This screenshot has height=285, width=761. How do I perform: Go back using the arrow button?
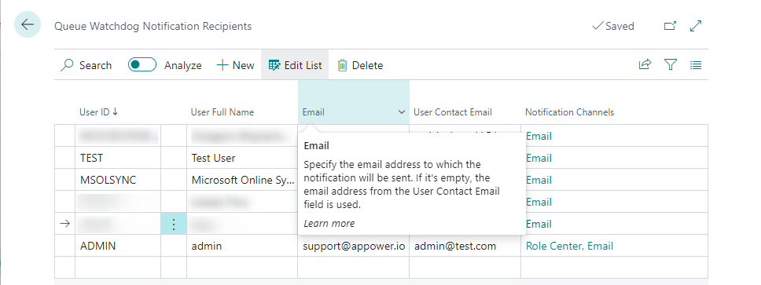tap(28, 24)
